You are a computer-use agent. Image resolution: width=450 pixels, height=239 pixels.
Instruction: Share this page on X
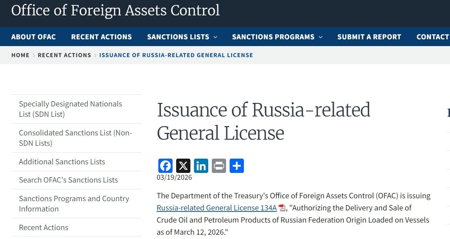pos(183,165)
